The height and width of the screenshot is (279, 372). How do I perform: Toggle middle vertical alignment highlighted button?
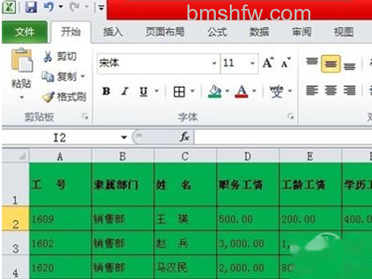tap(330, 64)
